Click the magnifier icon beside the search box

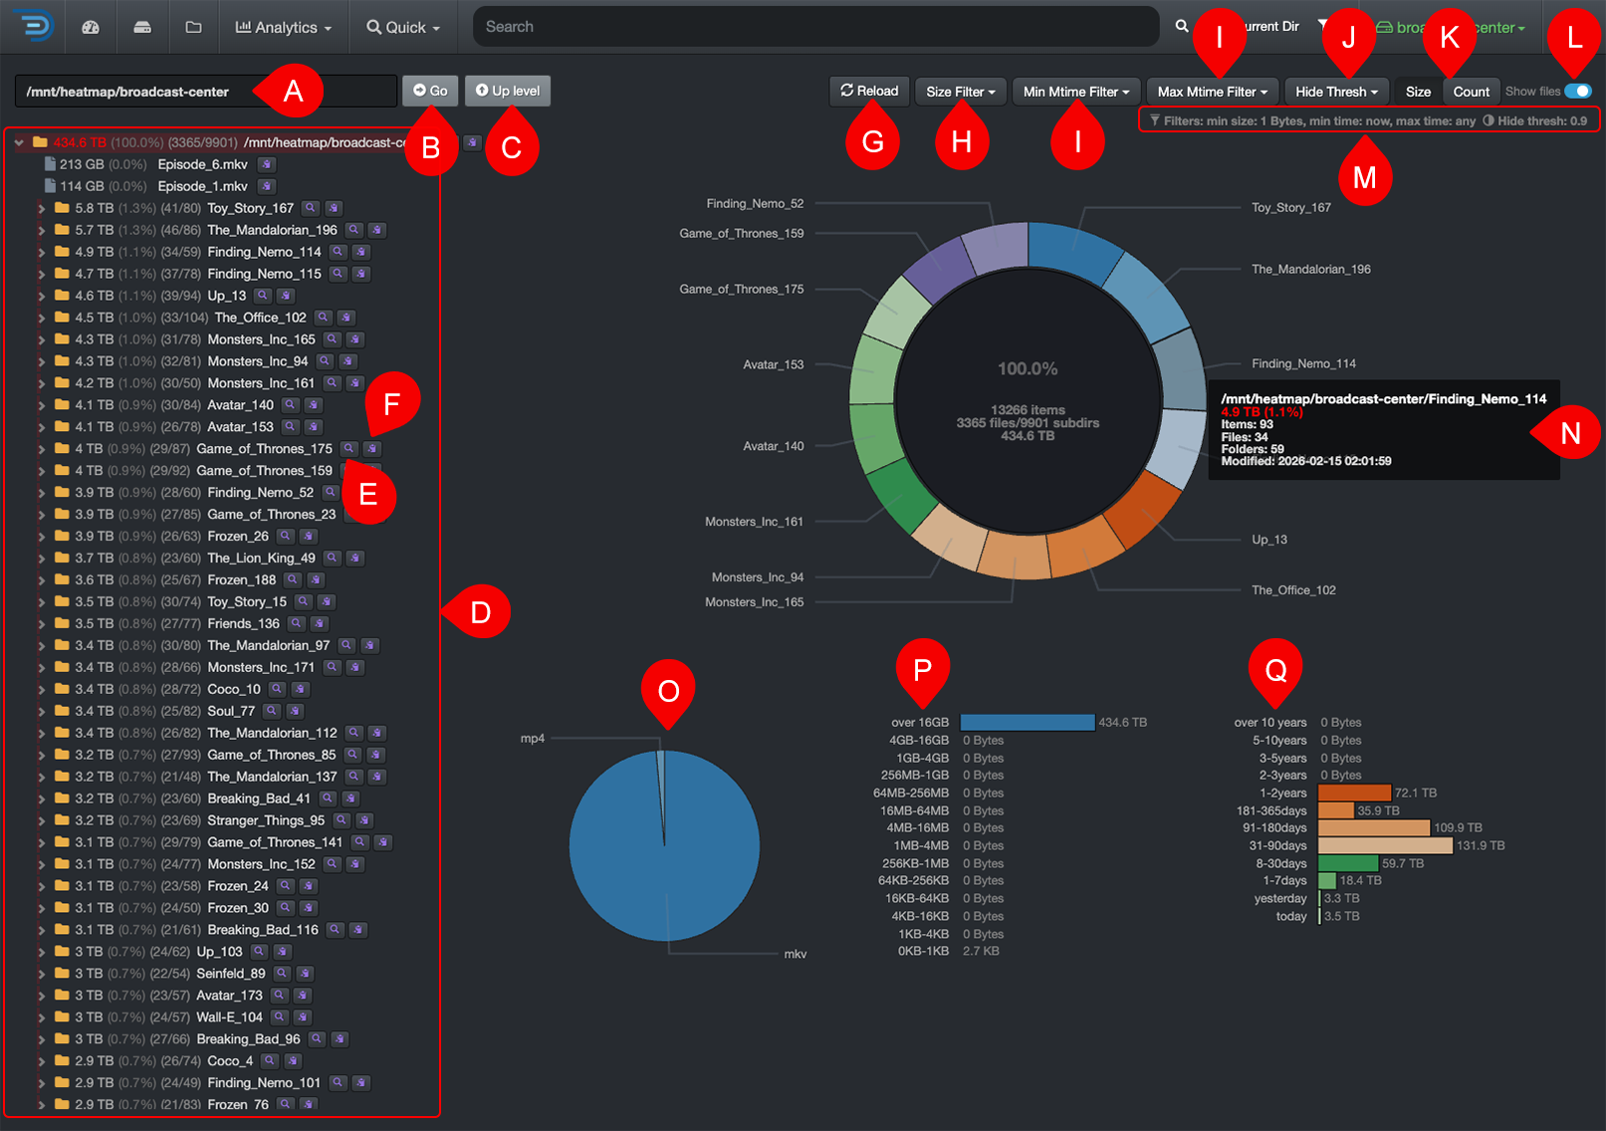1182,26
